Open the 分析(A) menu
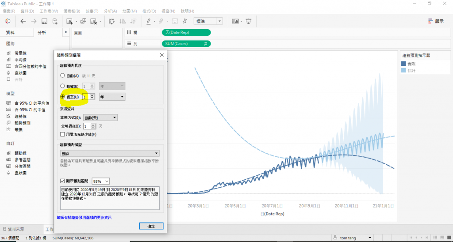The height and width of the screenshot is (242, 453). (110, 11)
